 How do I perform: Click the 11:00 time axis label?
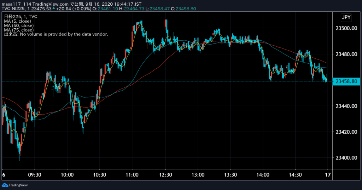pos(132,175)
